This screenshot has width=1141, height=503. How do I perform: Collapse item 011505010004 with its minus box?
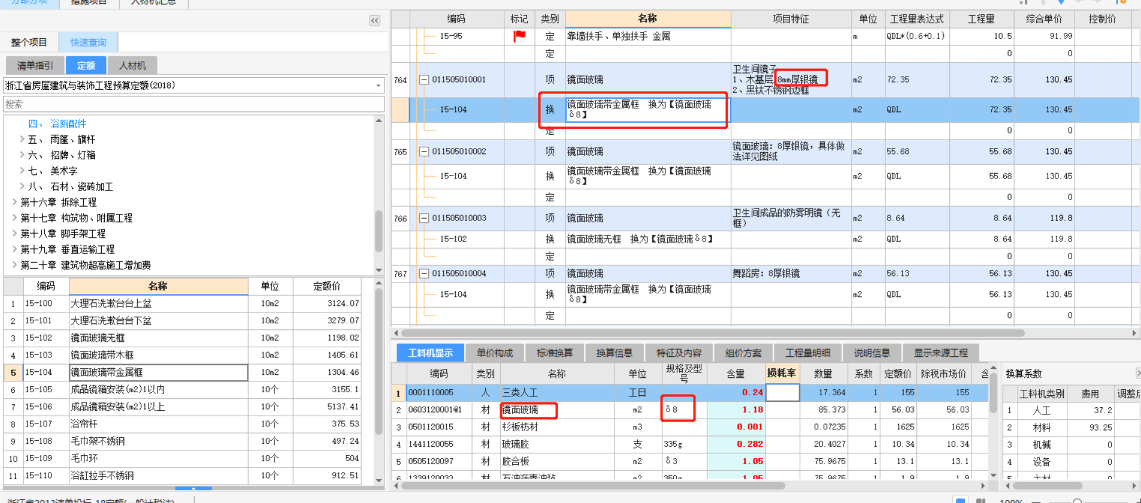coord(423,274)
